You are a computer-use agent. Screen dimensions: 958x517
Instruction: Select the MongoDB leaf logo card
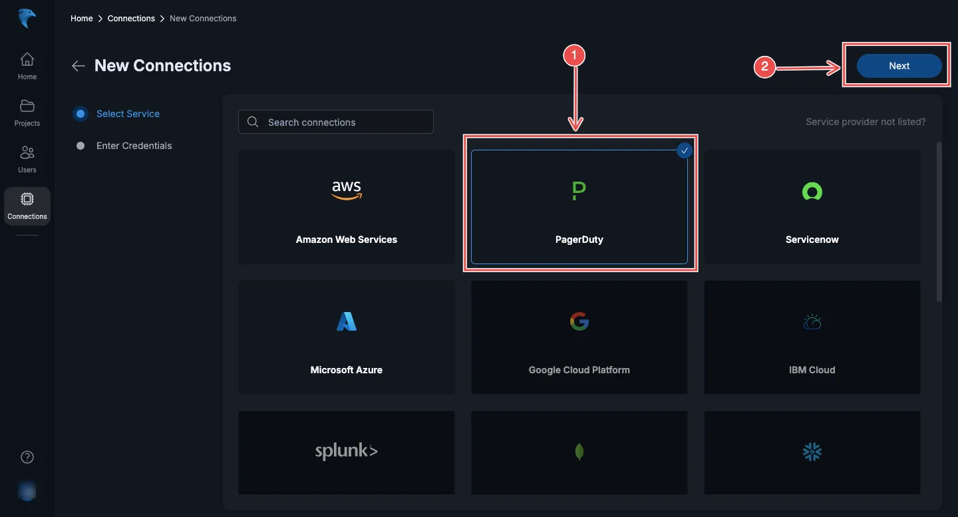pyautogui.click(x=579, y=452)
